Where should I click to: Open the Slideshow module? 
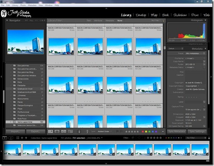(180, 15)
